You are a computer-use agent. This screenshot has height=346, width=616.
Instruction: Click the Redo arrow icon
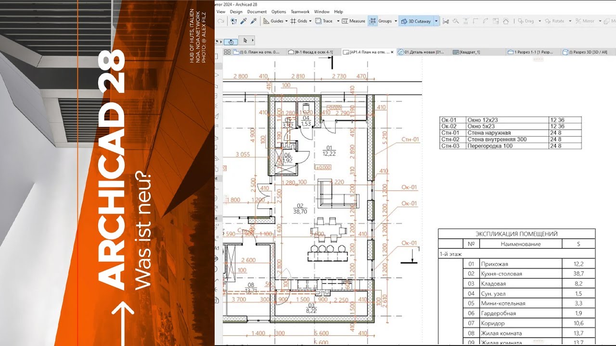click(x=220, y=21)
